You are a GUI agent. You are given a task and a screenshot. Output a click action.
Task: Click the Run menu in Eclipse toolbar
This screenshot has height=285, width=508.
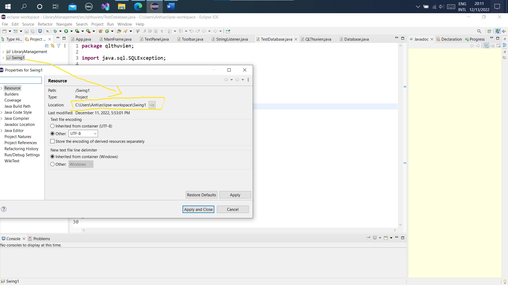click(110, 24)
